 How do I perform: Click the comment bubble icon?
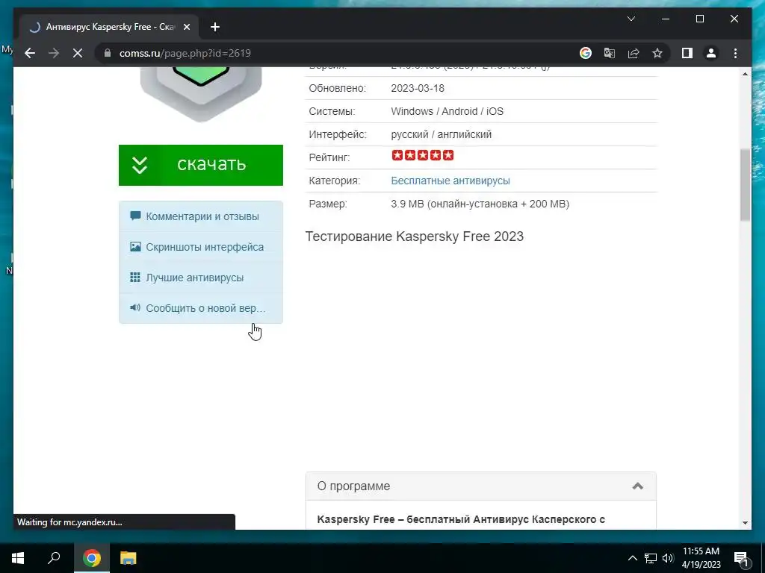(135, 216)
